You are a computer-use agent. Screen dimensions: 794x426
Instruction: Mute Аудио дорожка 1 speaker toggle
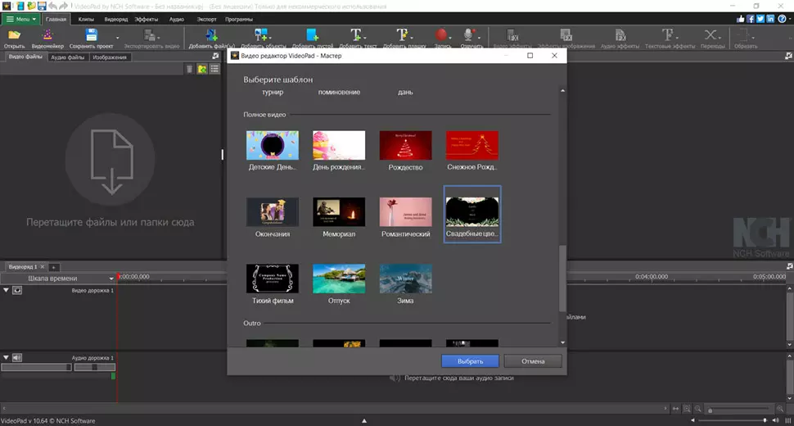click(x=17, y=357)
